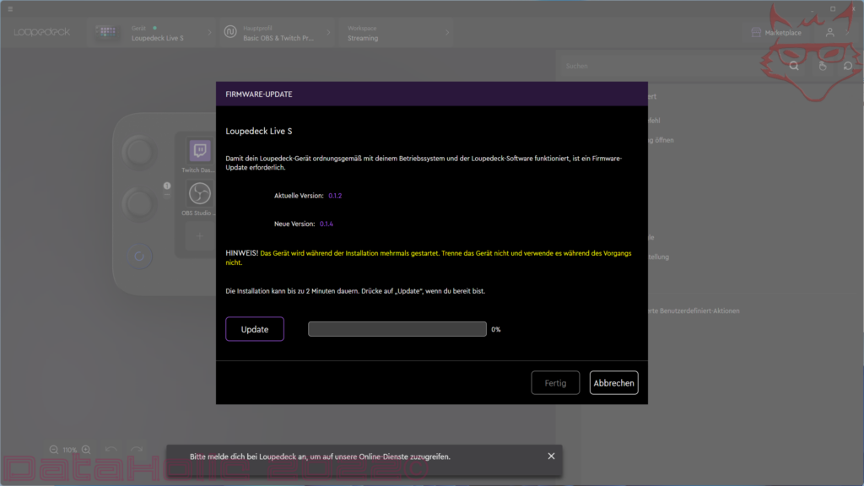The height and width of the screenshot is (486, 864).
Task: Click the 0% progress label
Action: tap(496, 330)
